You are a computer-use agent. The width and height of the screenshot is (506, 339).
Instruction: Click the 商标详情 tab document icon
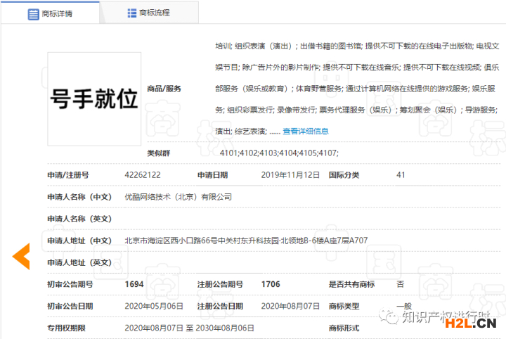34,13
